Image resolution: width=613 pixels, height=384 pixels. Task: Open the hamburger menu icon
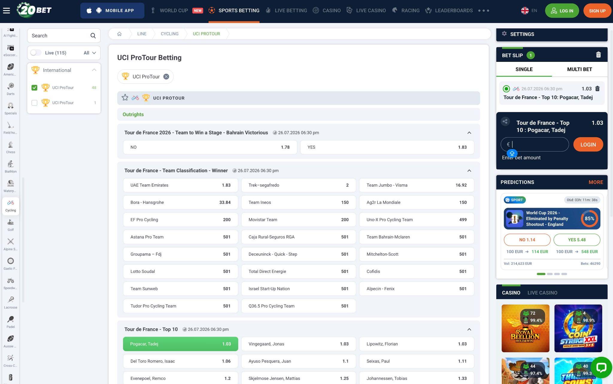[7, 10]
